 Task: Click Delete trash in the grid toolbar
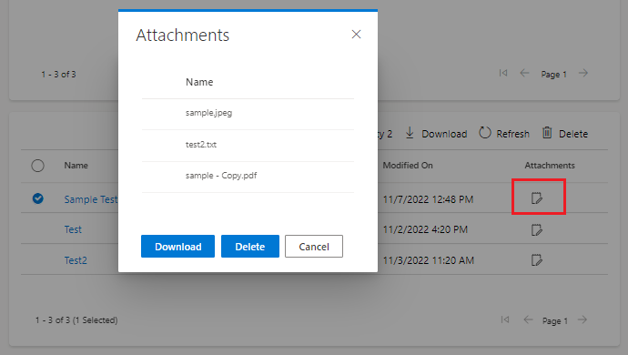[x=565, y=134]
